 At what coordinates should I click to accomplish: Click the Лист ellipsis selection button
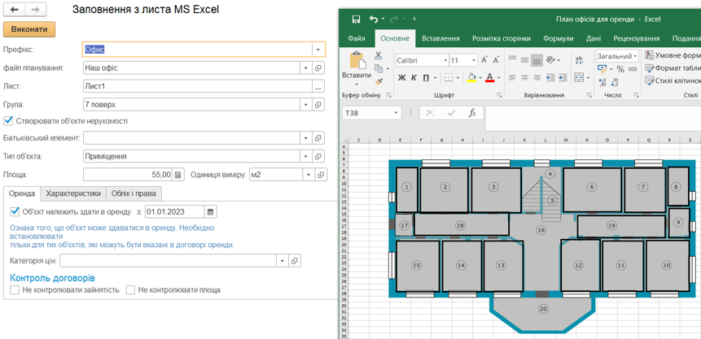click(x=318, y=87)
